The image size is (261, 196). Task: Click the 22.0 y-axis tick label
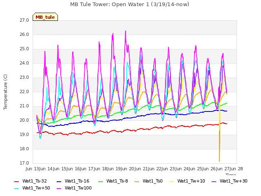coord(24,92)
